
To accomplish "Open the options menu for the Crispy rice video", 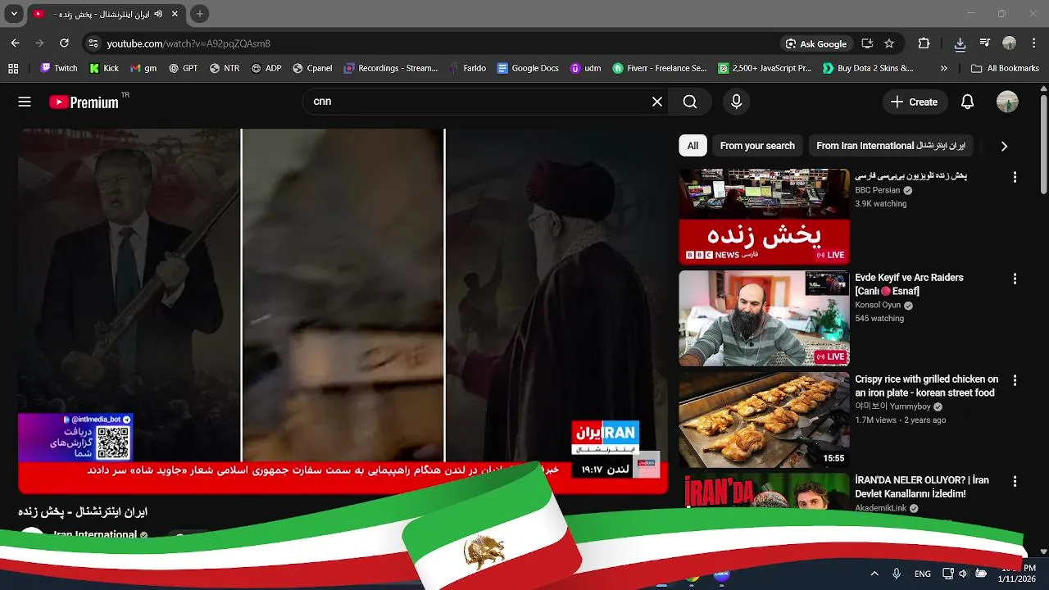I will click(x=1015, y=380).
